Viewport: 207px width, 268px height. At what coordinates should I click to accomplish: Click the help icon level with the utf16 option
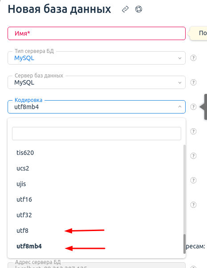(x=193, y=205)
